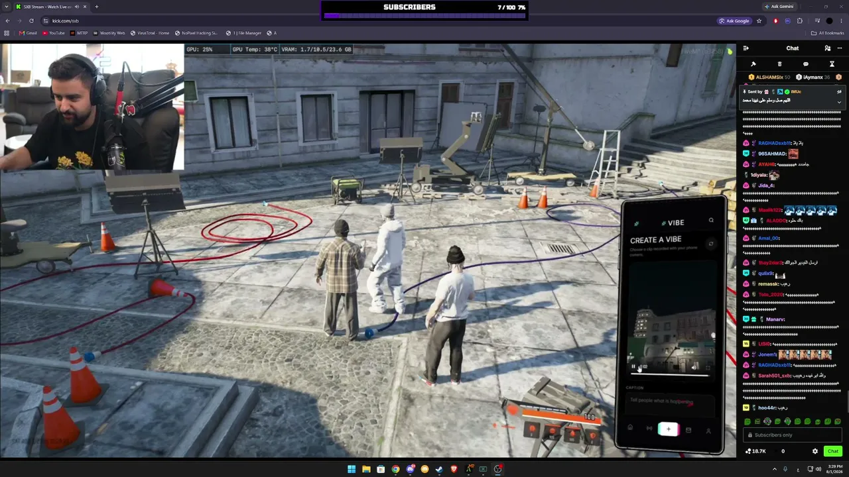849x477 pixels.
Task: Open the chat user management icon
Action: (x=827, y=48)
